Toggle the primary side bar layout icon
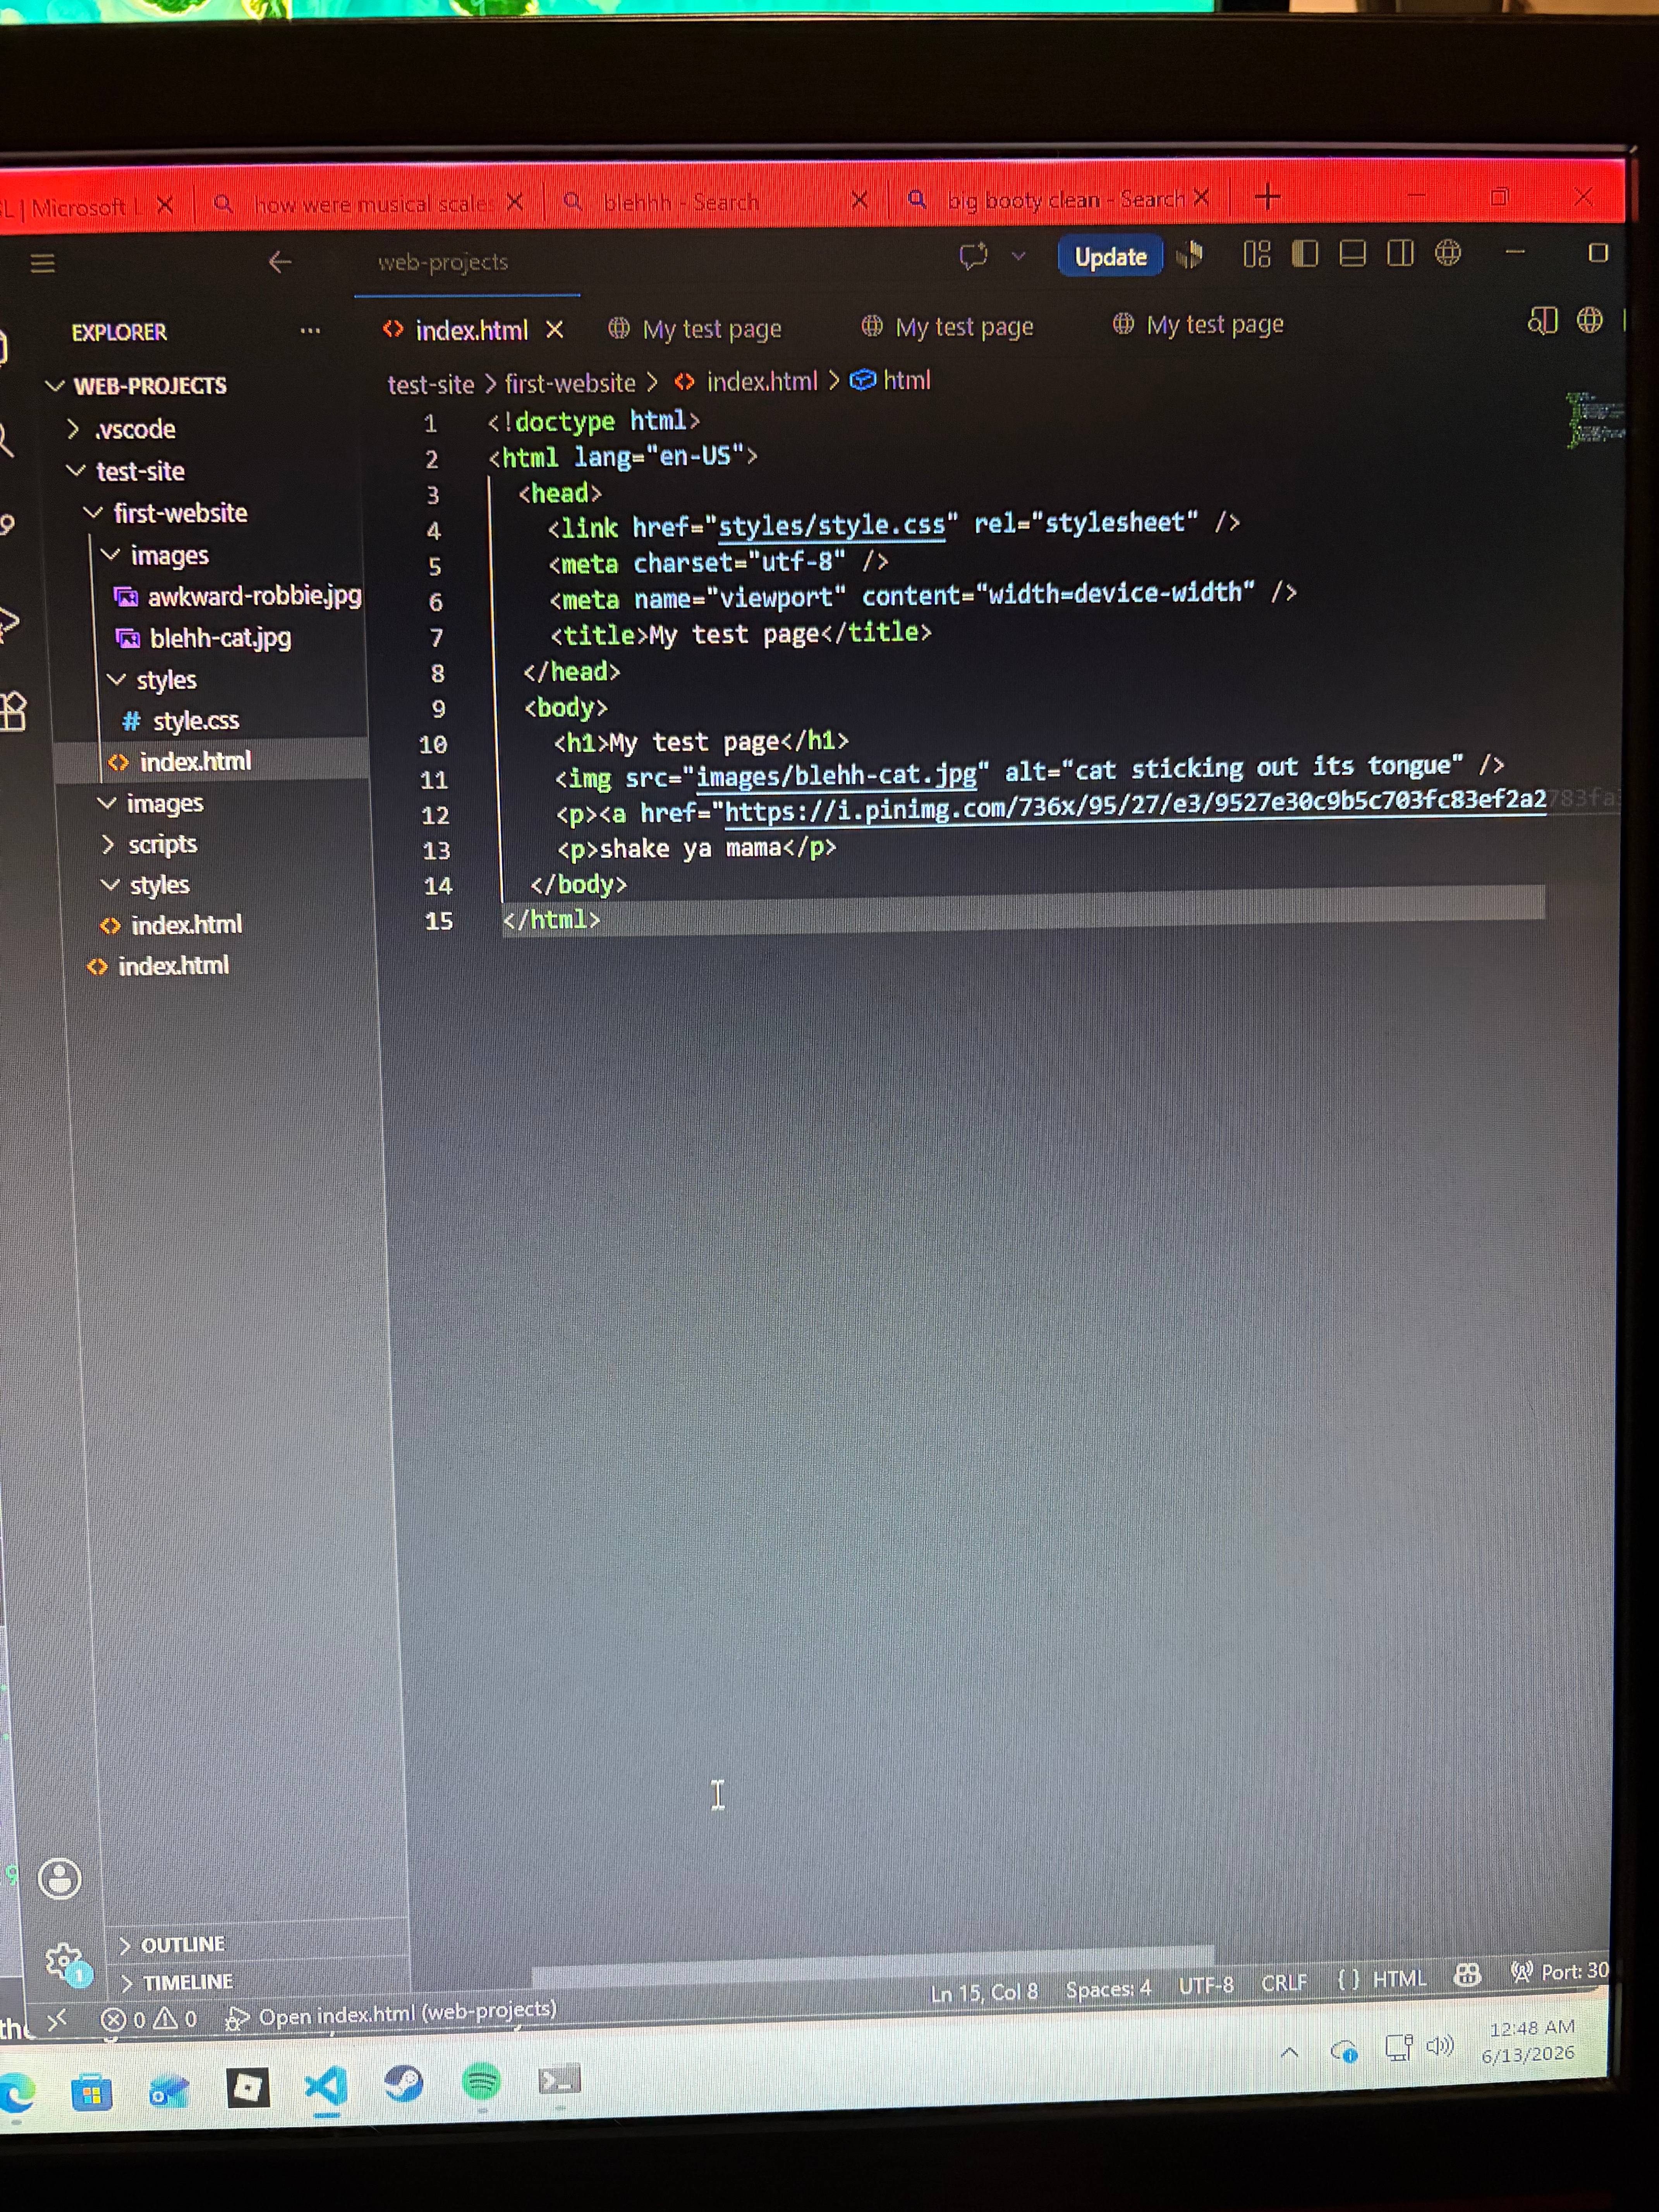Screen dimensions: 1659x2212 click(1305, 254)
